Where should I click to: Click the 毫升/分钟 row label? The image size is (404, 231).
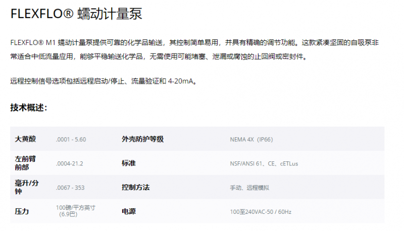click(27, 187)
